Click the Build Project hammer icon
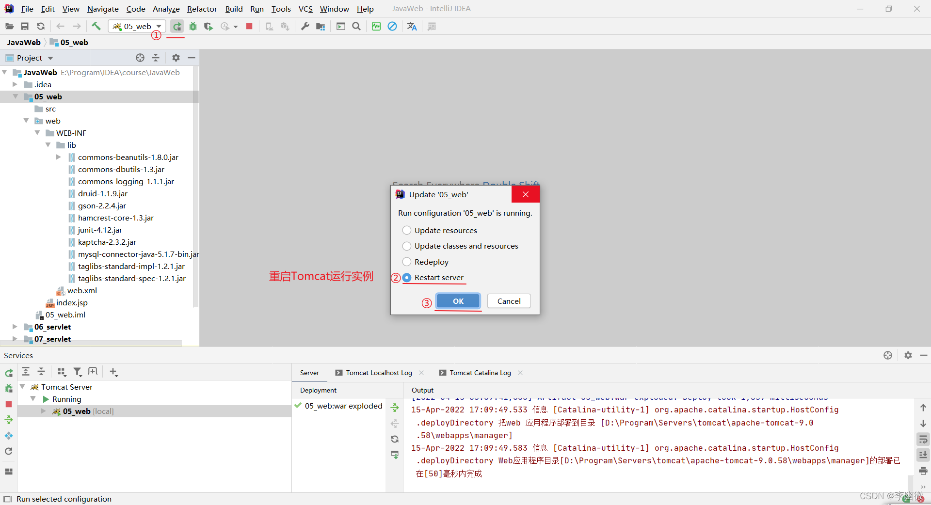This screenshot has height=505, width=931. click(x=96, y=26)
